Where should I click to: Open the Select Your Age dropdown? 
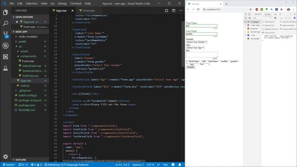(x=195, y=48)
